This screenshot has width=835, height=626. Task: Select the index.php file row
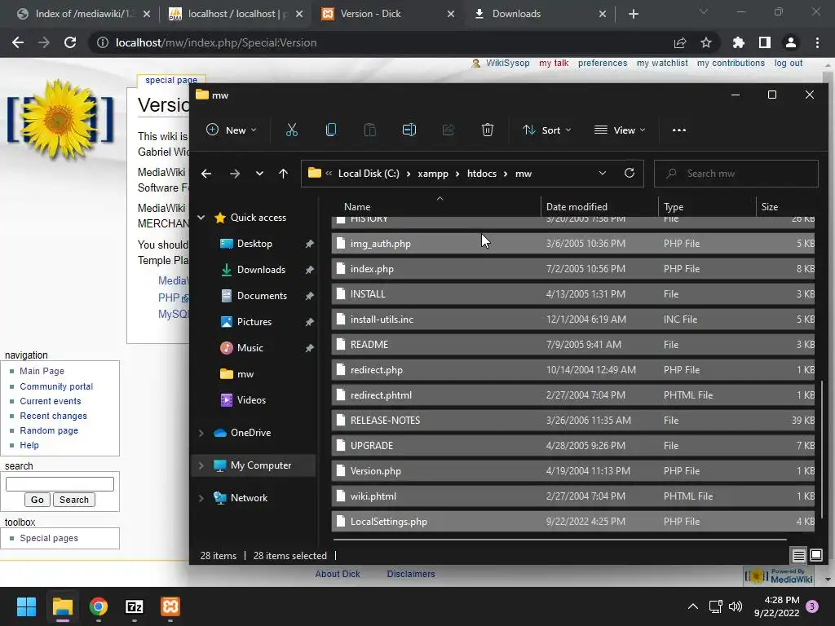tap(573, 269)
